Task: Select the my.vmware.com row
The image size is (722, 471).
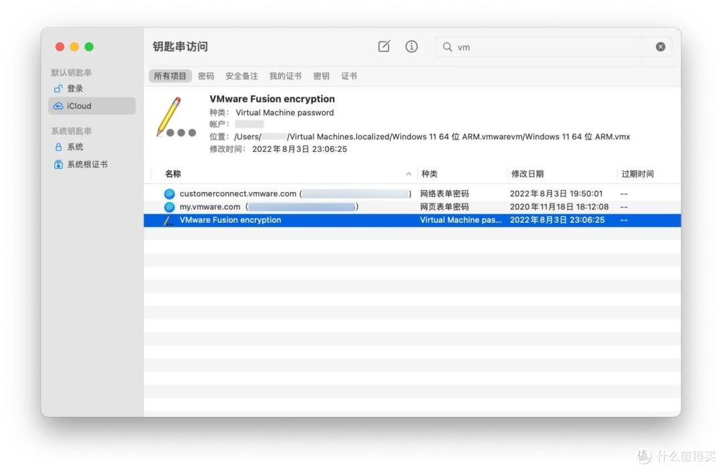Action: pyautogui.click(x=412, y=207)
